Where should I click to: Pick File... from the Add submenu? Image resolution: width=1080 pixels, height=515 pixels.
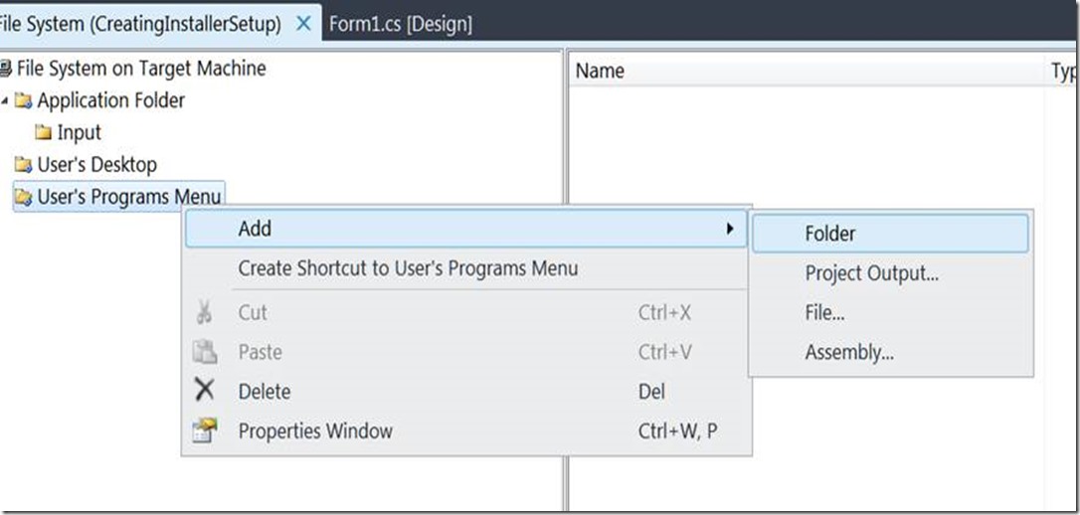[x=824, y=313]
